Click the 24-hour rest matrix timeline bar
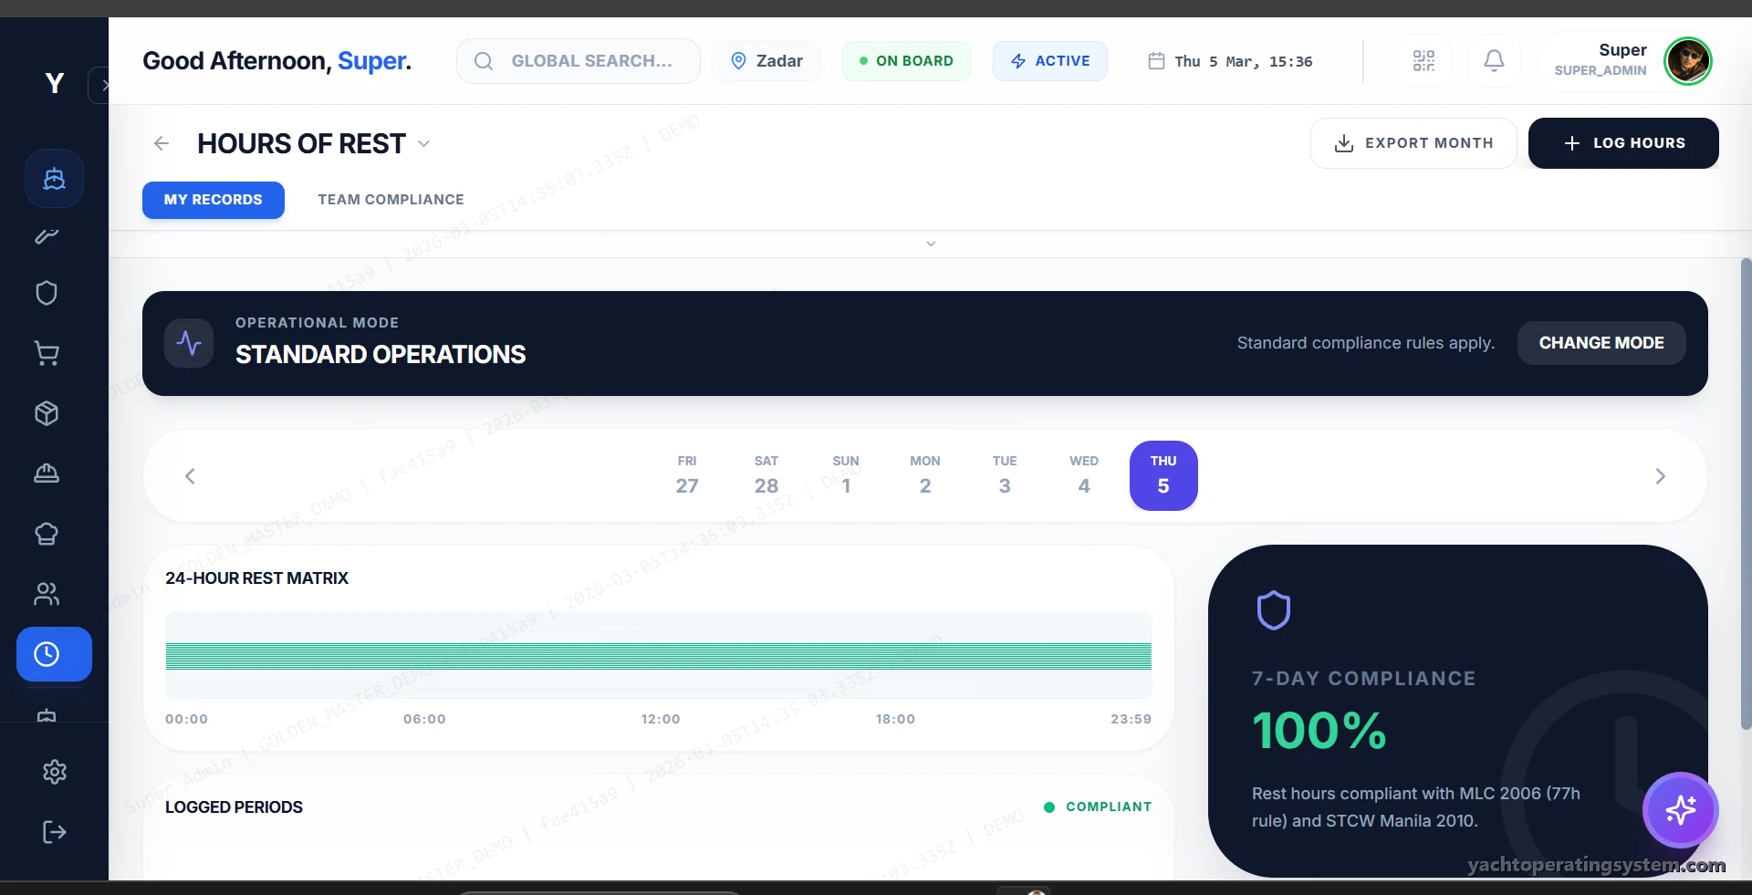The height and width of the screenshot is (895, 1752). [x=658, y=656]
